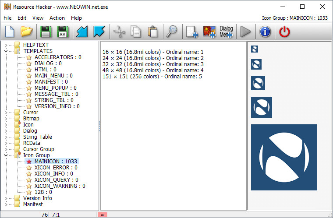The height and width of the screenshot is (218, 333).
Task: Click the red power Exit icon
Action: click(x=284, y=32)
